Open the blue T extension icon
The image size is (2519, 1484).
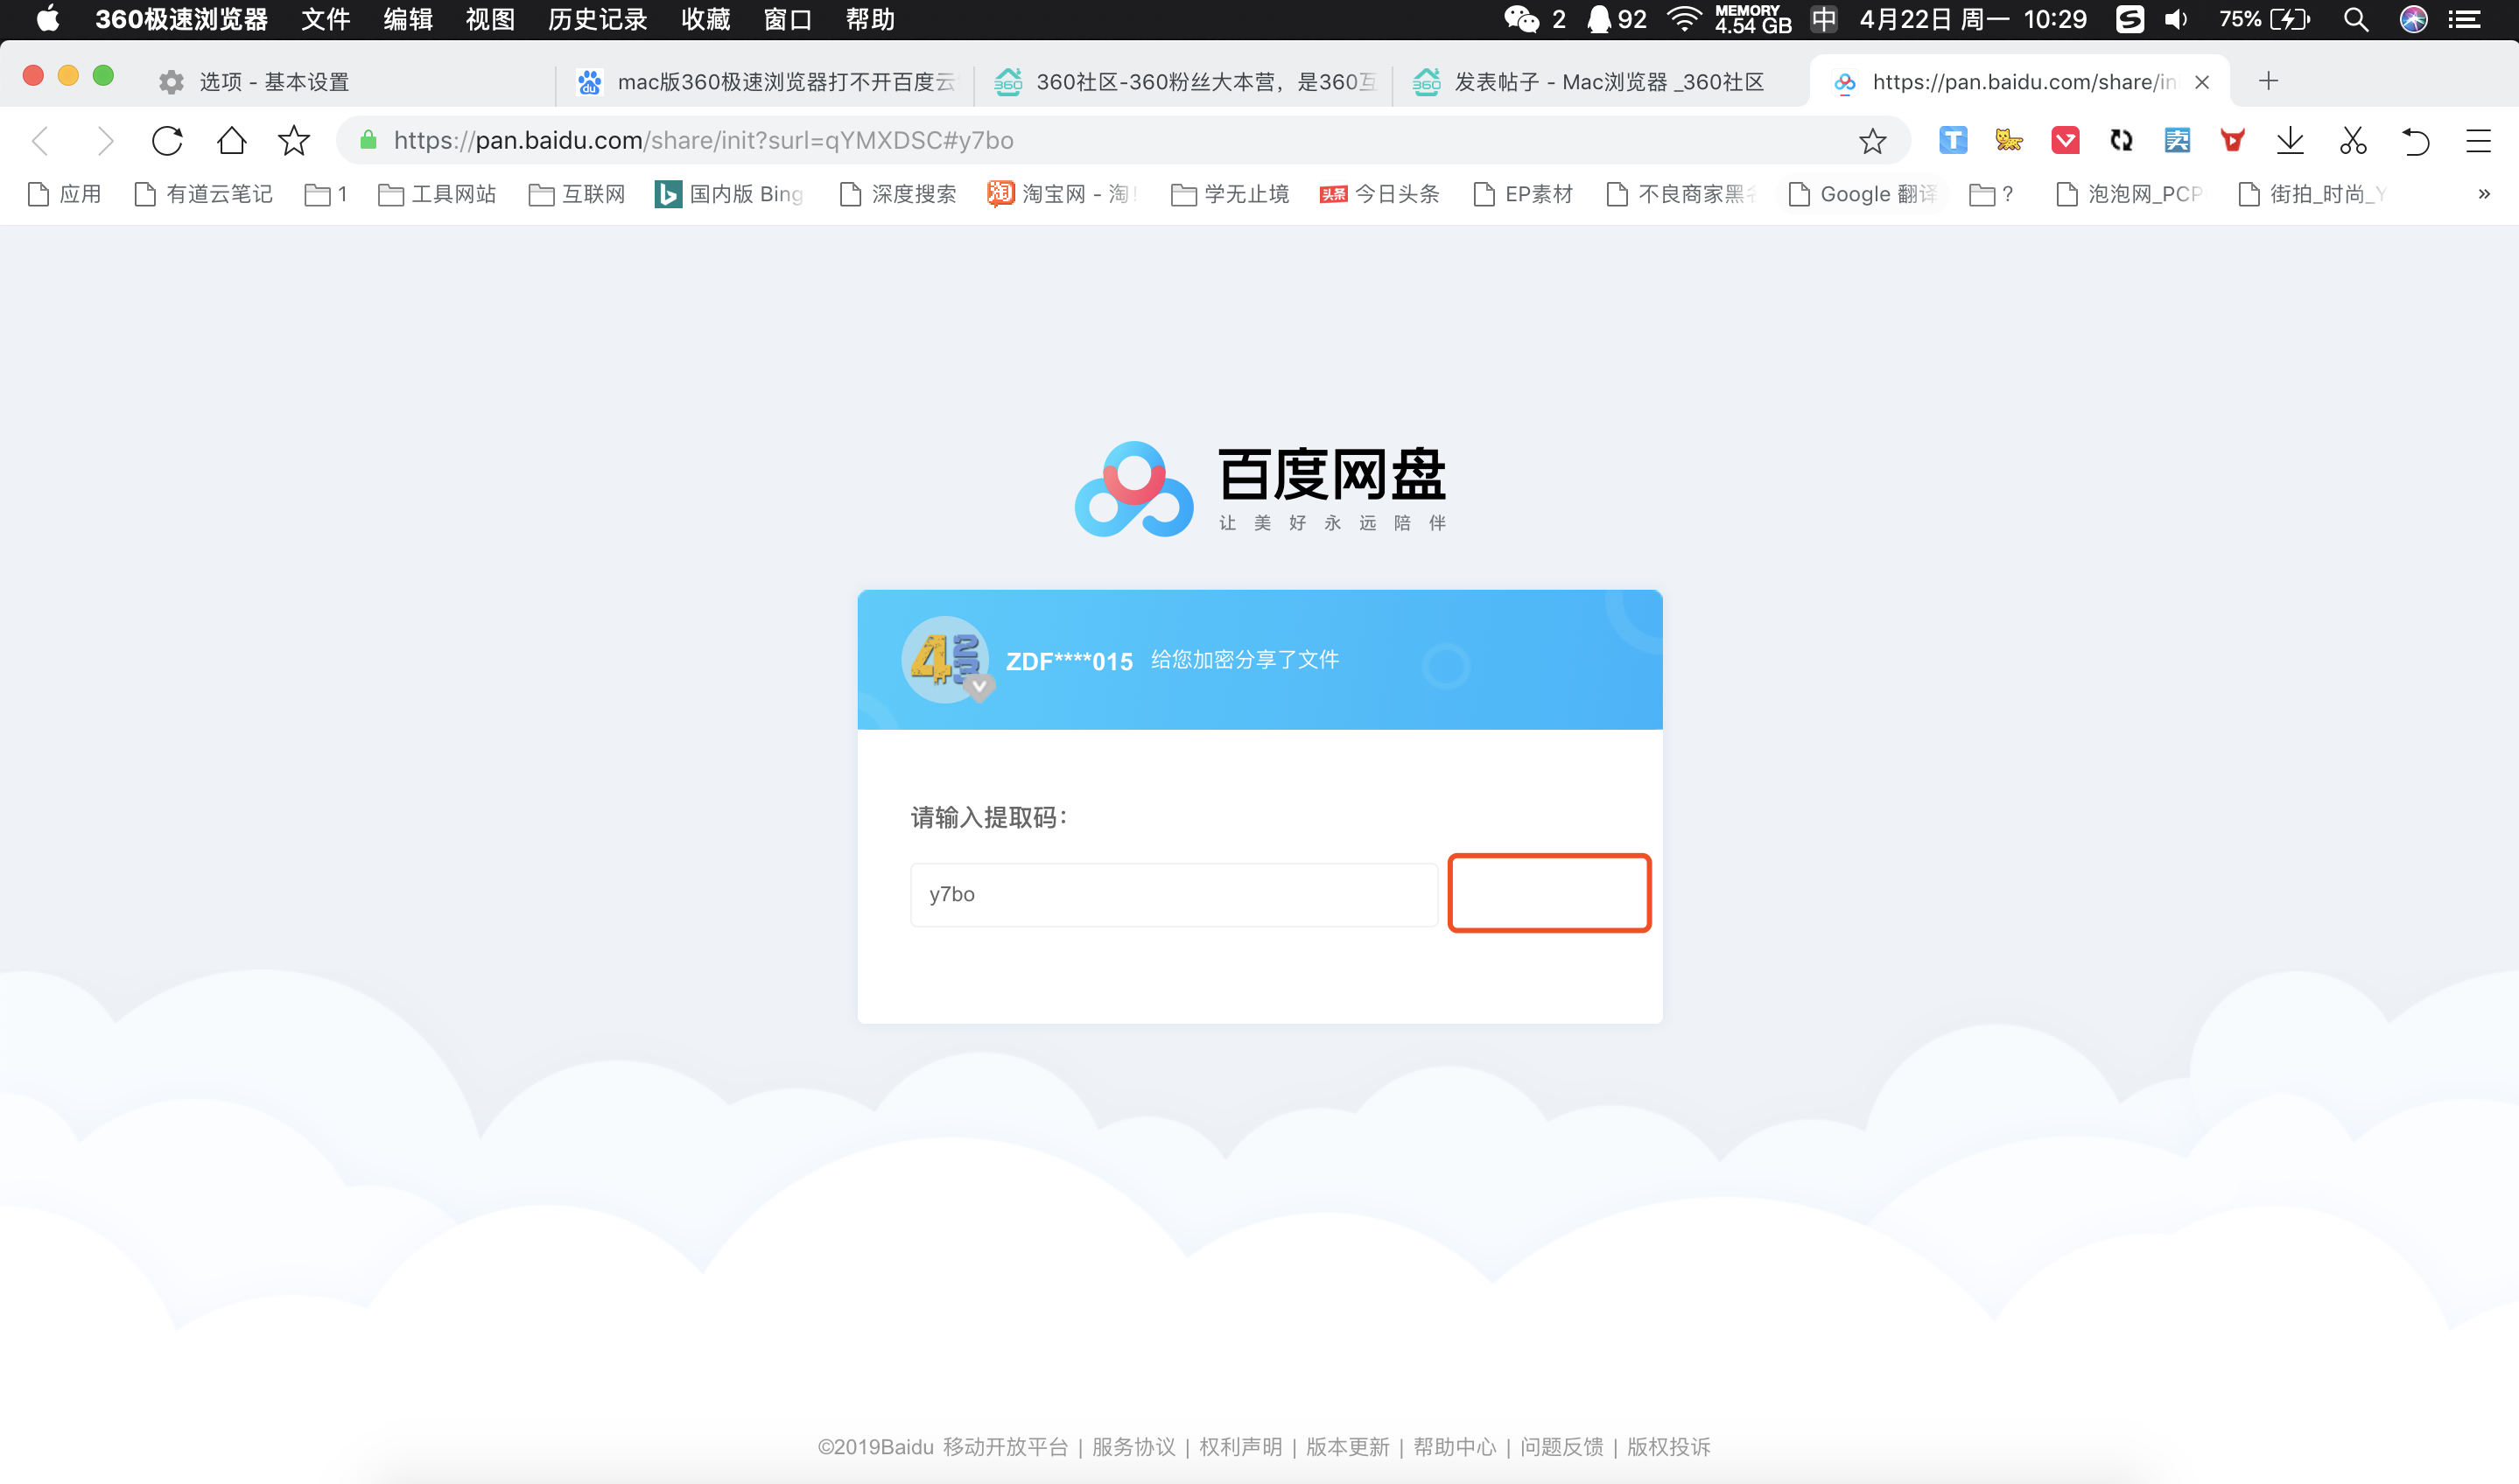[x=1952, y=140]
